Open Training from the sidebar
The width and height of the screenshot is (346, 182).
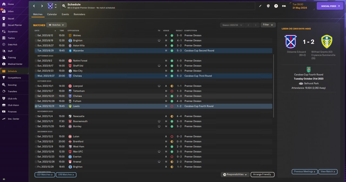coord(12,58)
